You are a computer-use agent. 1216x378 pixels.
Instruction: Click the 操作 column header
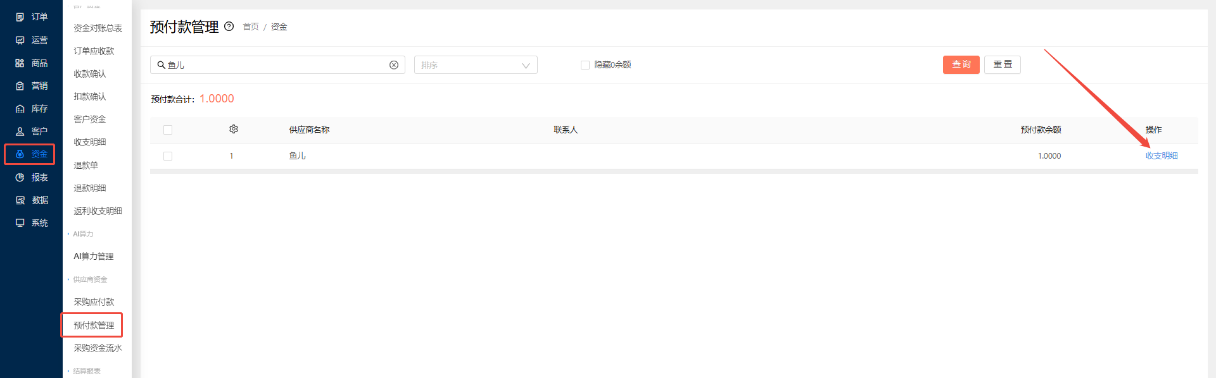[1153, 130]
